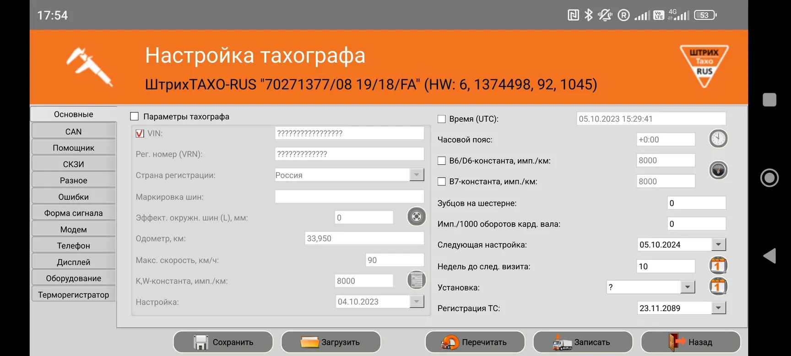Click the Недель до след. визита field
Screen dimensions: 791x356
pyautogui.click(x=666, y=266)
